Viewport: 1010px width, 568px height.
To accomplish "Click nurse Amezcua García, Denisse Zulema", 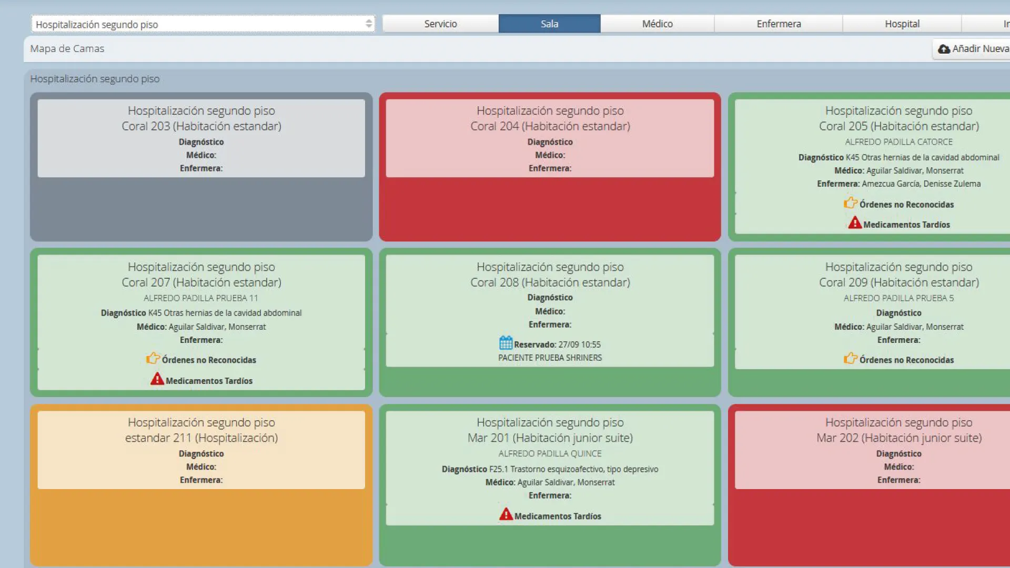I will point(921,184).
